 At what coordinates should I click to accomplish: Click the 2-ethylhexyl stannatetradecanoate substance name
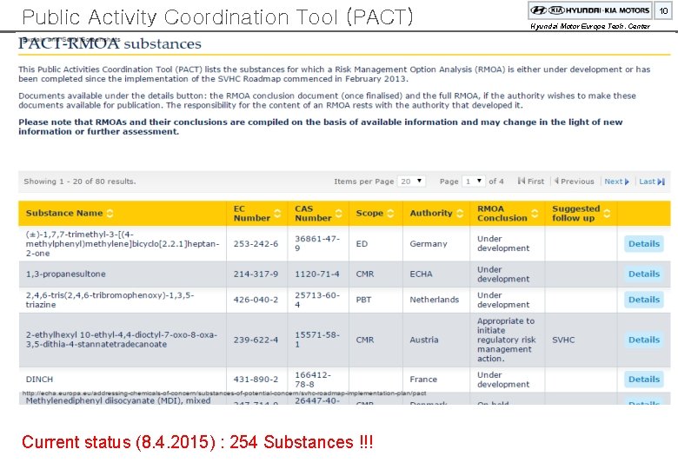(122, 340)
